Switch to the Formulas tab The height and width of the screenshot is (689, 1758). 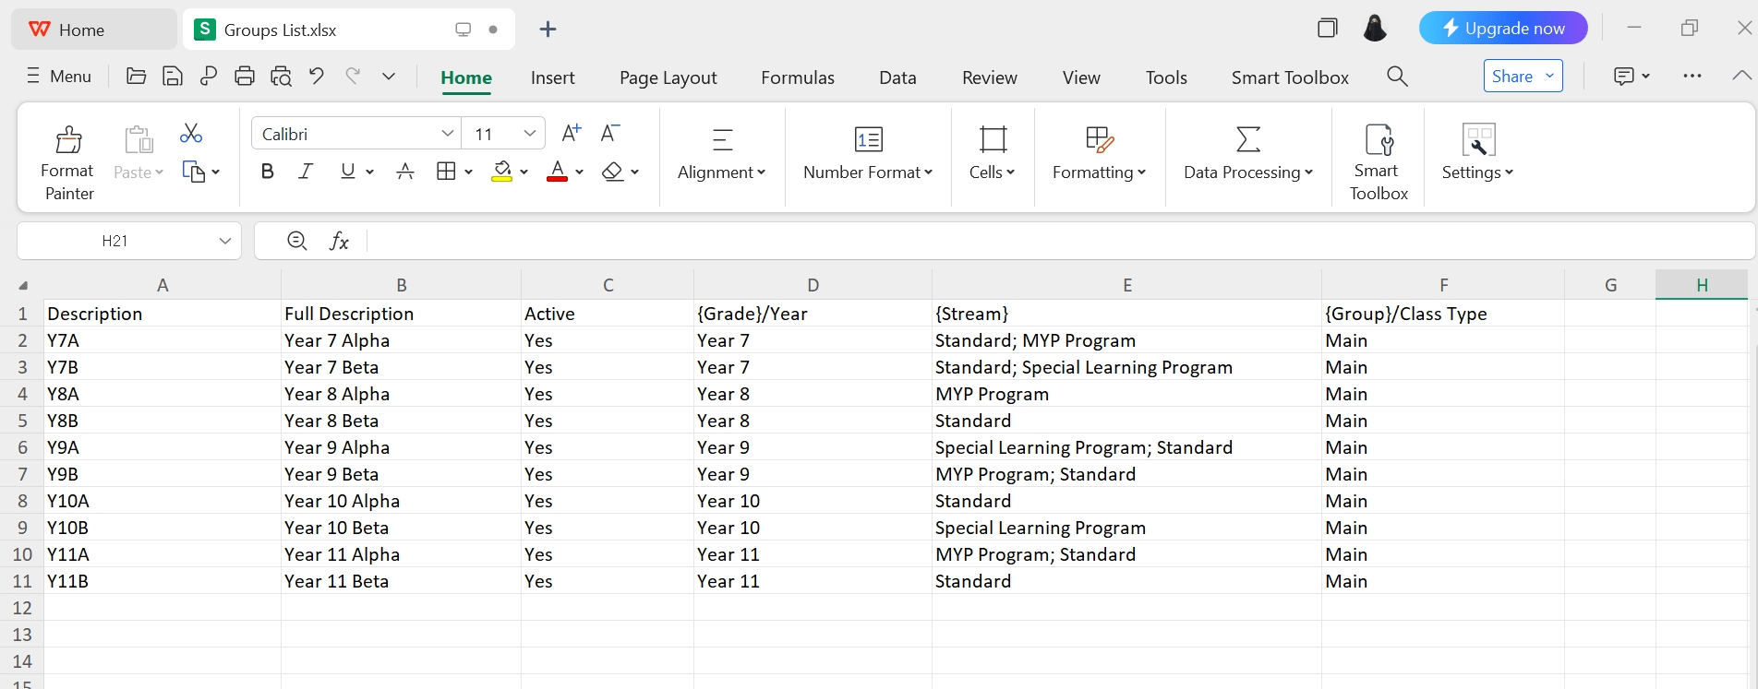click(797, 77)
